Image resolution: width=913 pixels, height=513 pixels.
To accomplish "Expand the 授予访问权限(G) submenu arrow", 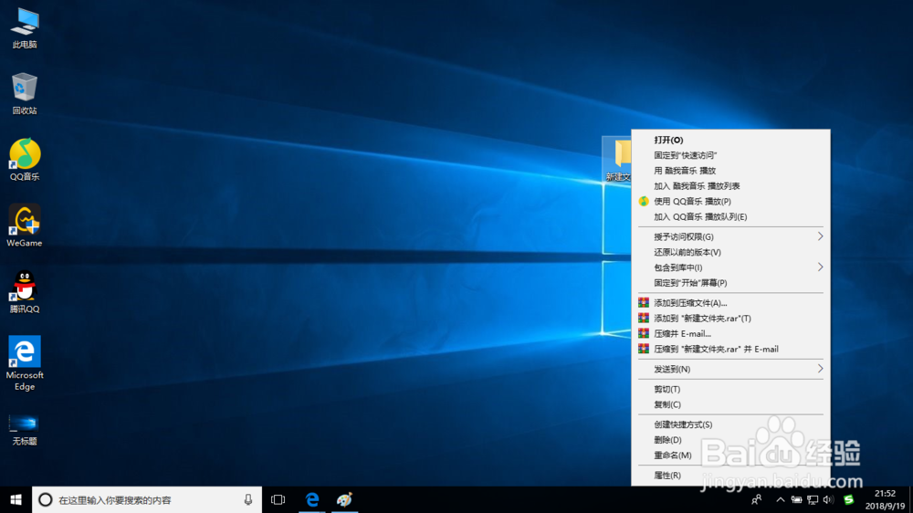I will [x=820, y=236].
